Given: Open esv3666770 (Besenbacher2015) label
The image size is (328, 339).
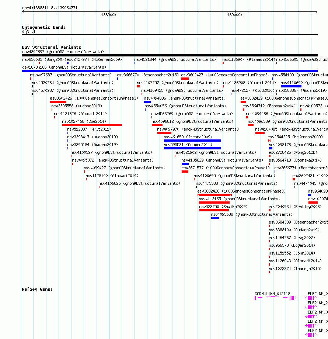Looking at the screenshot, I should 148,75.
